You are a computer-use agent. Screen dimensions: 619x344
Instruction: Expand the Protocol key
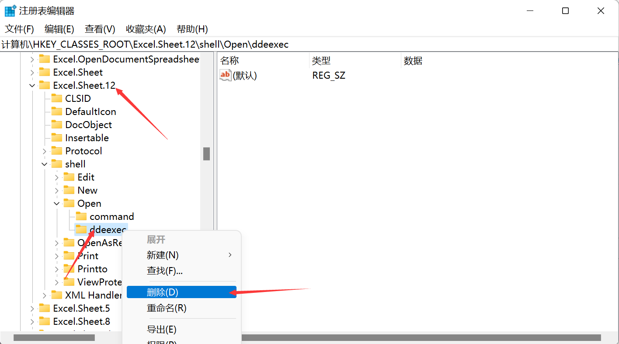coord(44,151)
